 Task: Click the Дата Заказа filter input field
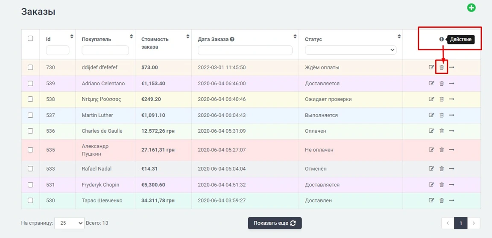pos(245,50)
